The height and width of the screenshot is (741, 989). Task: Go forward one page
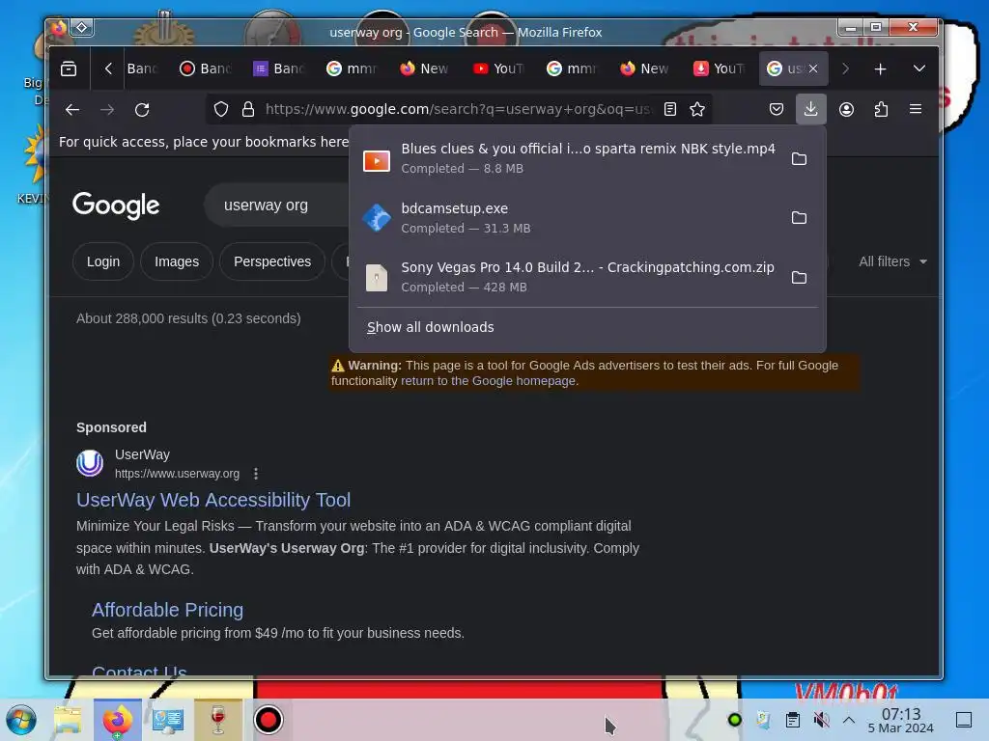pyautogui.click(x=106, y=110)
